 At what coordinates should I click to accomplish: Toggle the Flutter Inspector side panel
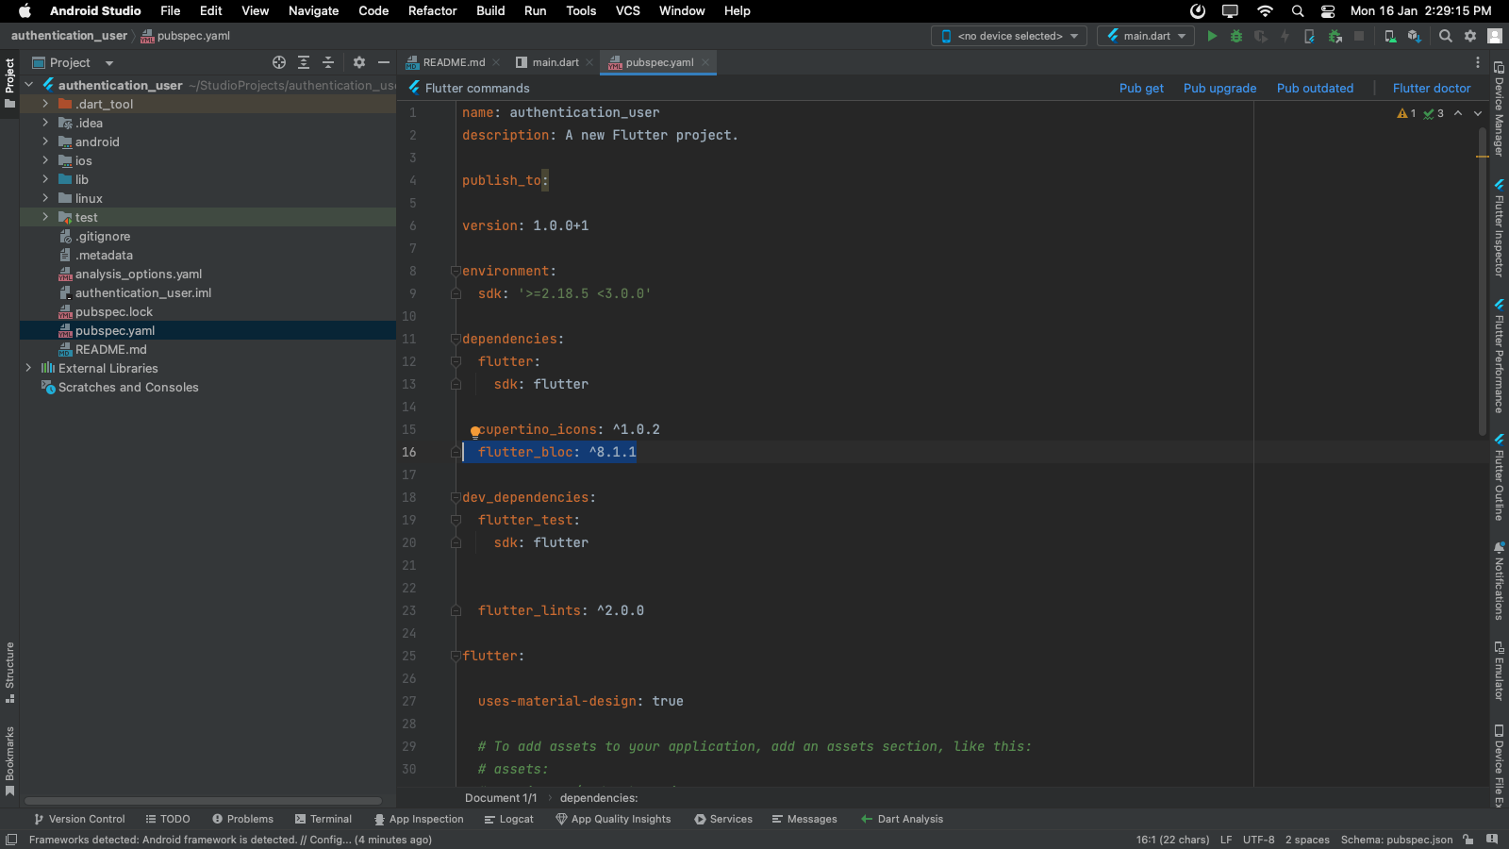[1499, 227]
